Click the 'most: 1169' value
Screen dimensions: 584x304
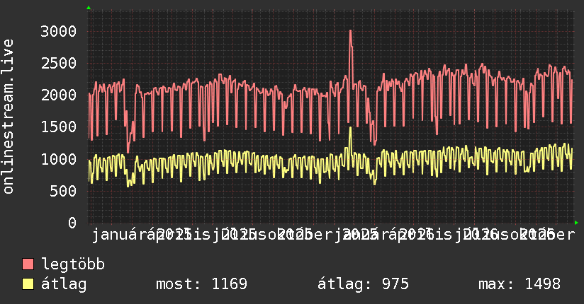(x=201, y=284)
